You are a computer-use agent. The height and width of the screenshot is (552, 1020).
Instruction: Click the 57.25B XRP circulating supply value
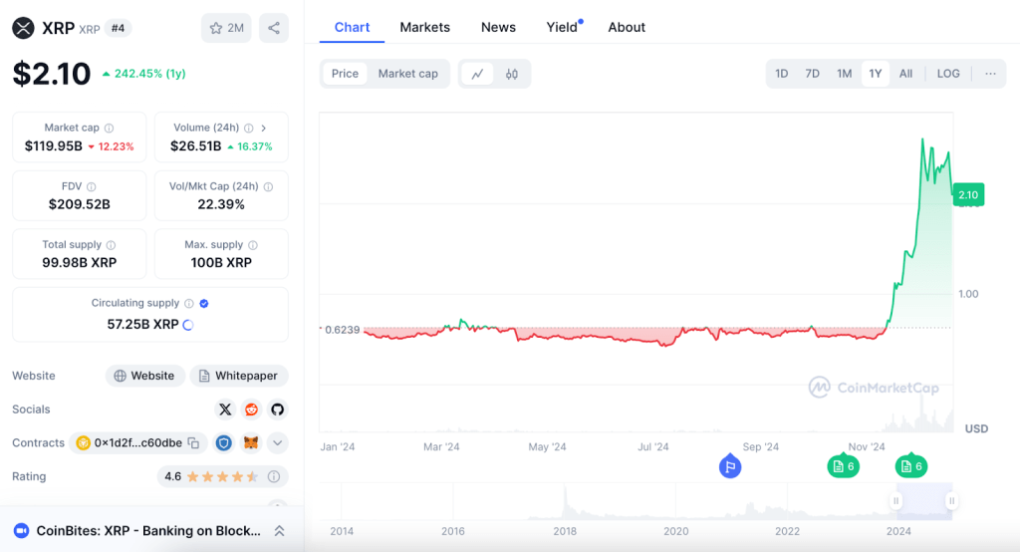[142, 324]
